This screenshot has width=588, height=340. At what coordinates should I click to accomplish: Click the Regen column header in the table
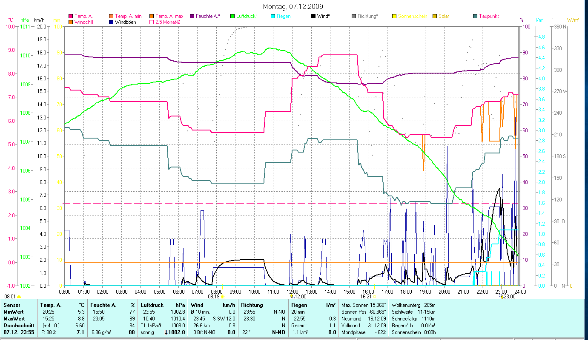coord(299,305)
